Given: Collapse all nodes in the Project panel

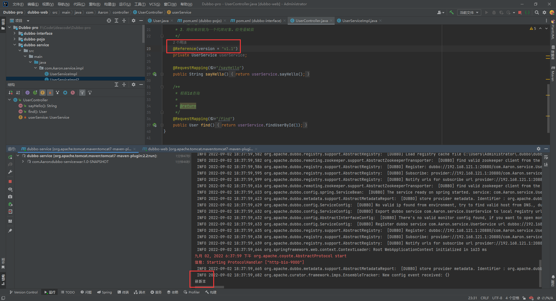Looking at the screenshot, I should click(124, 21).
